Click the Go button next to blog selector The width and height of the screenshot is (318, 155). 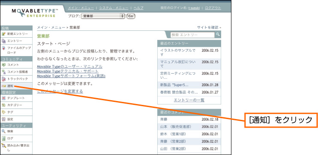131,16
